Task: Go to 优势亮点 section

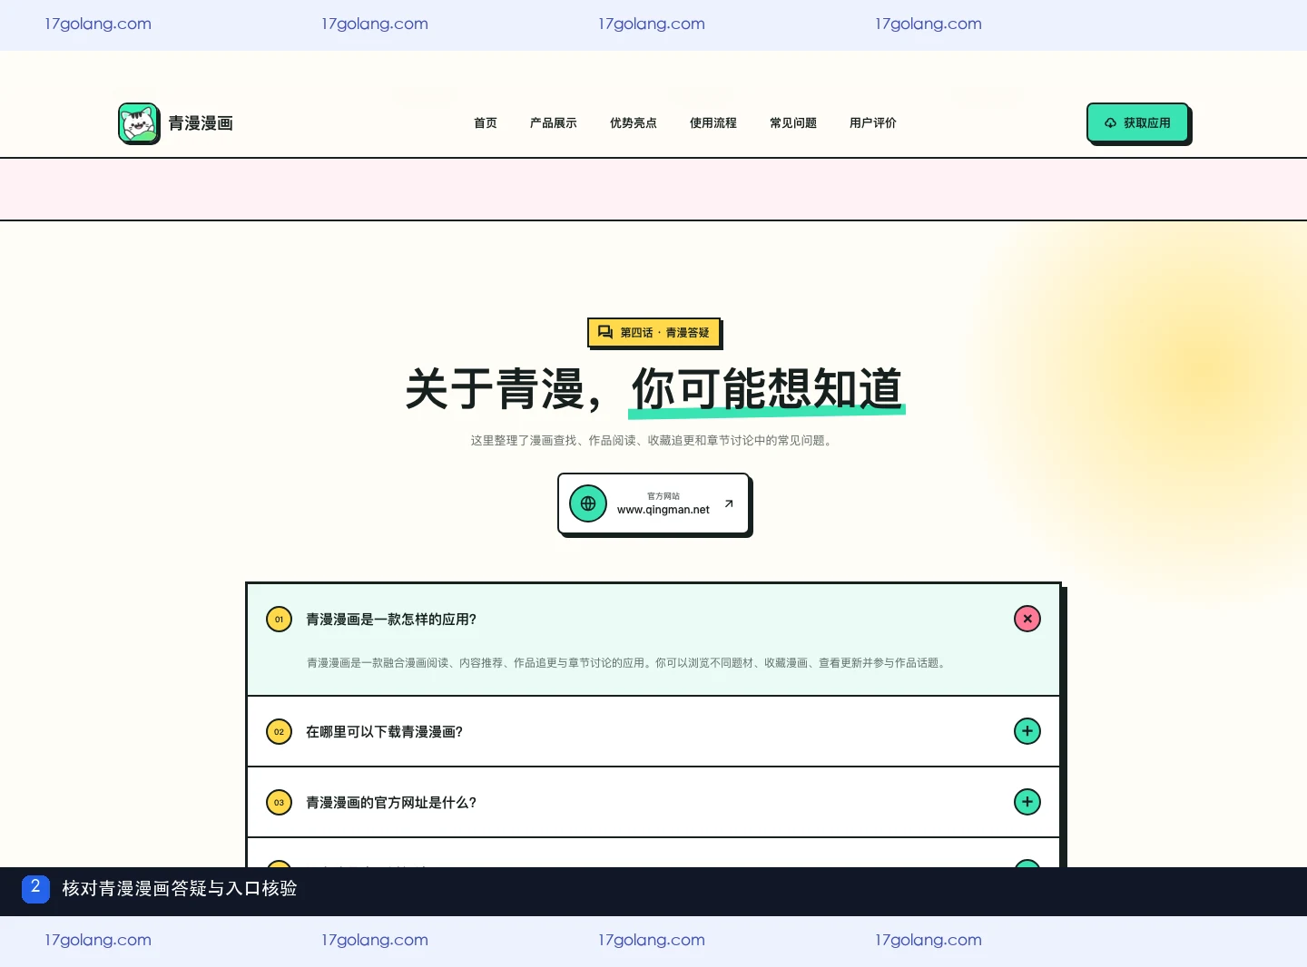Action: tap(634, 123)
